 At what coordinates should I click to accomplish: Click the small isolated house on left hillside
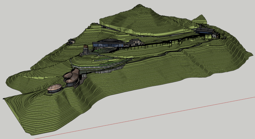point(71,41)
